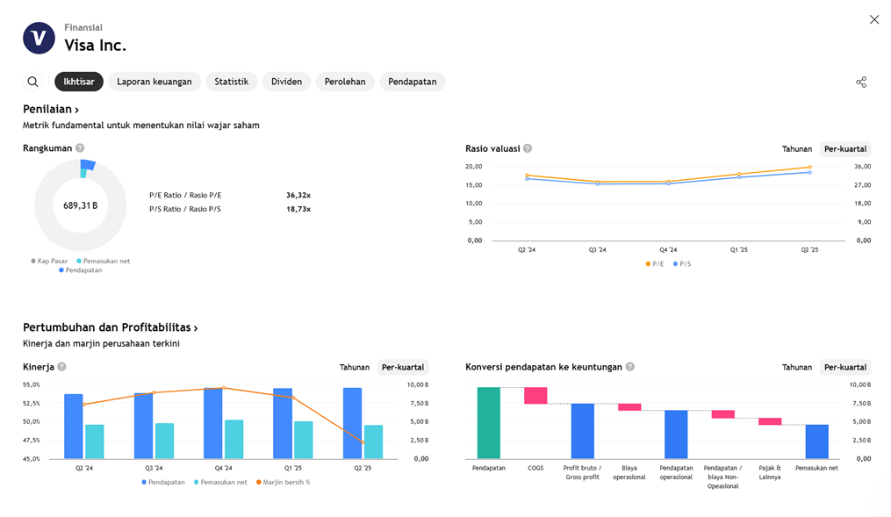Open the Penilaian section link
891x517 pixels.
[x=51, y=109]
